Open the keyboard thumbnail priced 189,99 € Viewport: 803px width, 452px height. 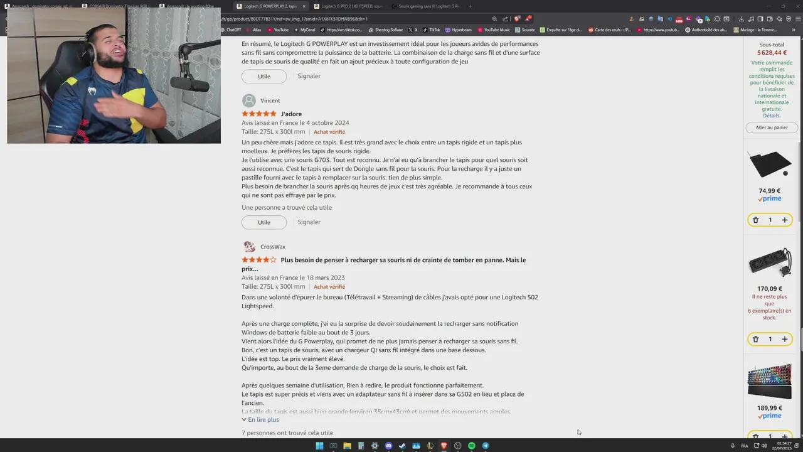click(770, 380)
